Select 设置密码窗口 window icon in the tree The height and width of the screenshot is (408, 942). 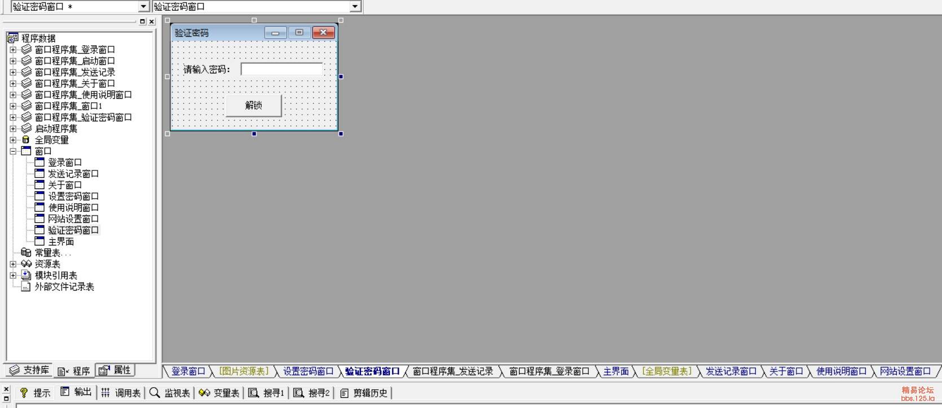click(39, 196)
